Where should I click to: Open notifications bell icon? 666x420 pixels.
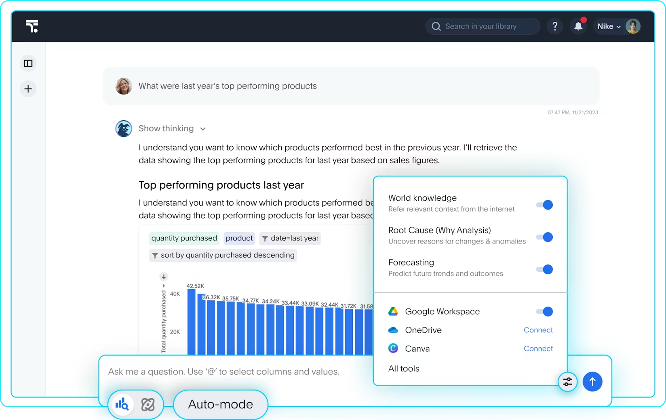pos(579,26)
